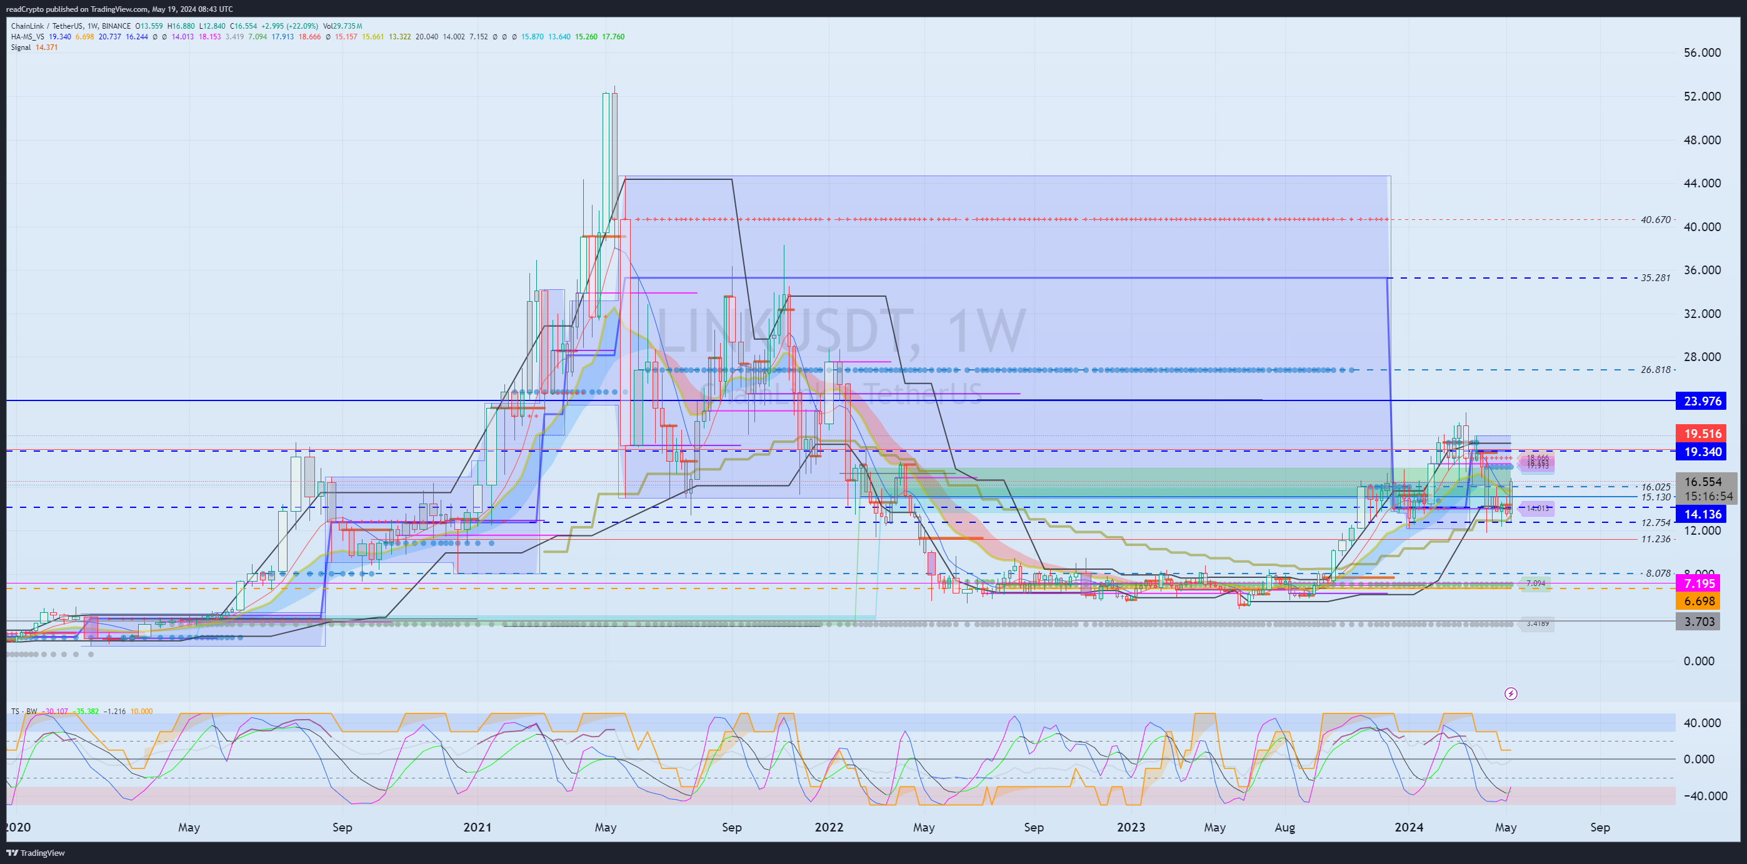Click the 2021 time axis label
Image resolution: width=1747 pixels, height=864 pixels.
[478, 827]
